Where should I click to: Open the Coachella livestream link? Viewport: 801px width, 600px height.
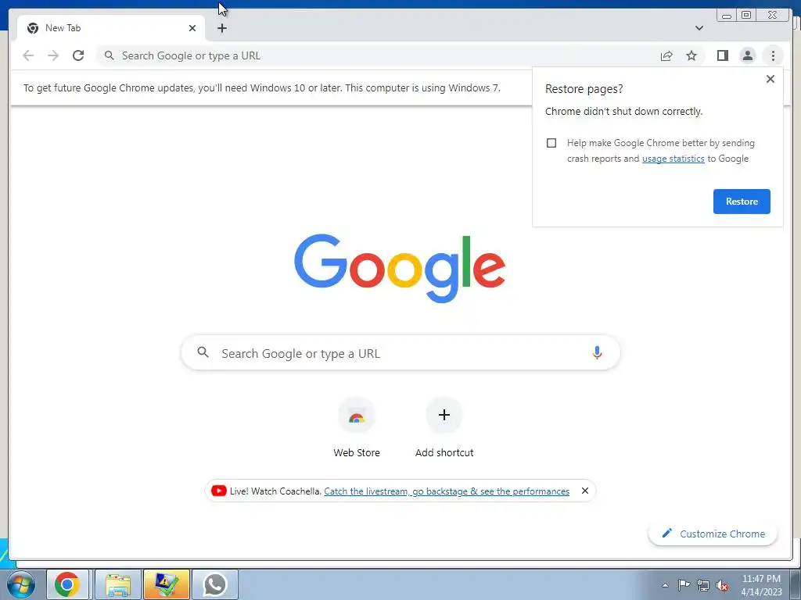[x=447, y=491]
